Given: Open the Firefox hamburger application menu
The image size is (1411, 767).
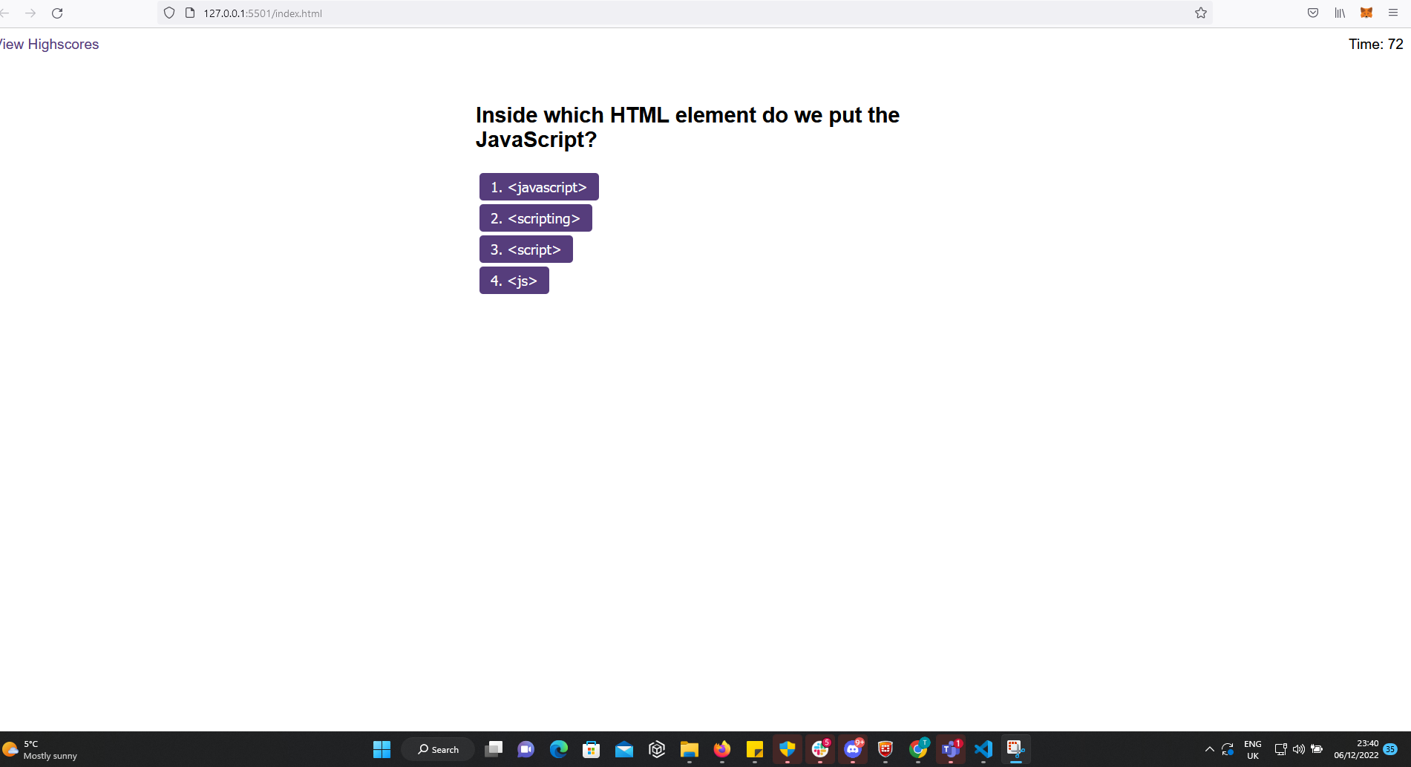Looking at the screenshot, I should click(1393, 13).
